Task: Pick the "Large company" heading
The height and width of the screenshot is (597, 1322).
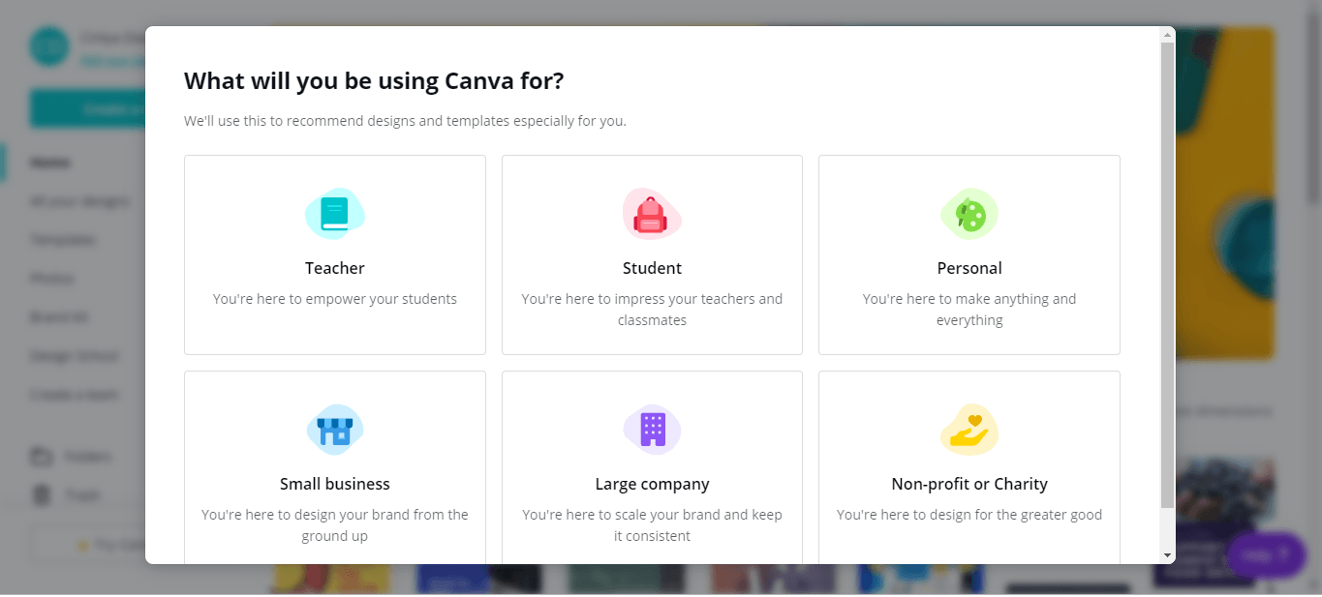Action: (x=652, y=484)
